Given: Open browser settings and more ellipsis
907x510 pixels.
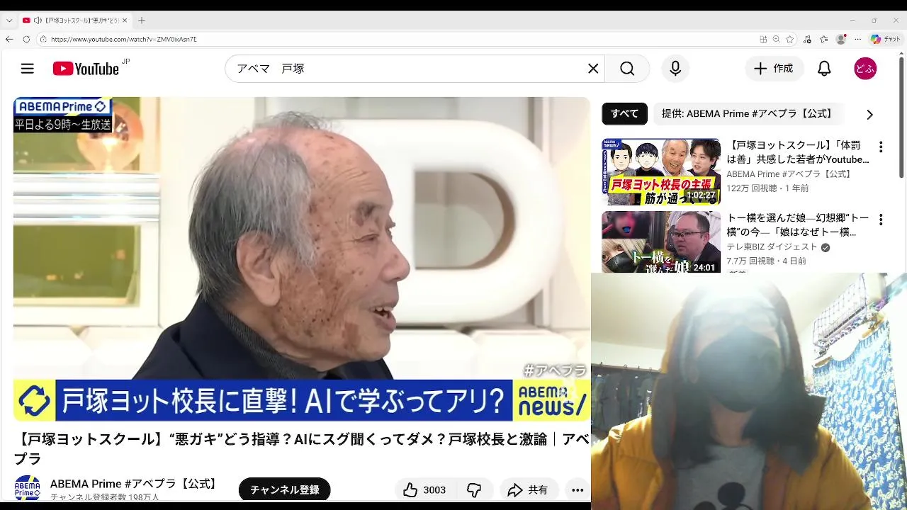Looking at the screenshot, I should [x=858, y=39].
